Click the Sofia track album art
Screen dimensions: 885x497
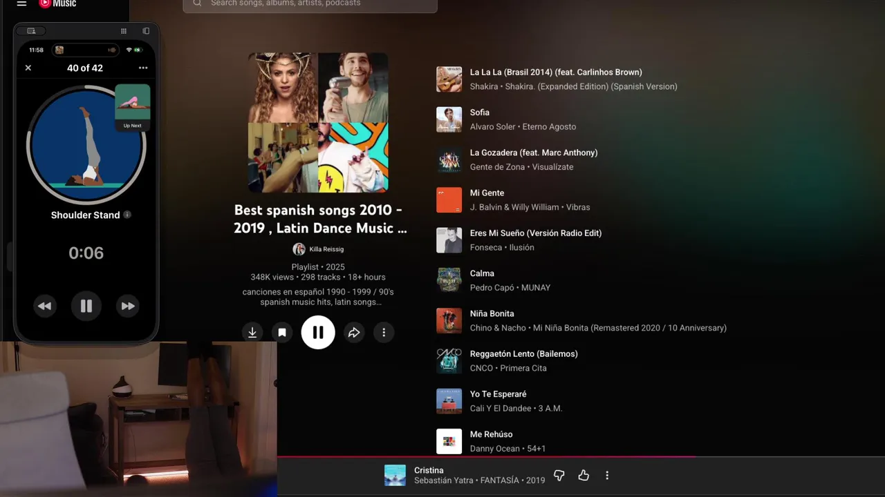tap(449, 119)
